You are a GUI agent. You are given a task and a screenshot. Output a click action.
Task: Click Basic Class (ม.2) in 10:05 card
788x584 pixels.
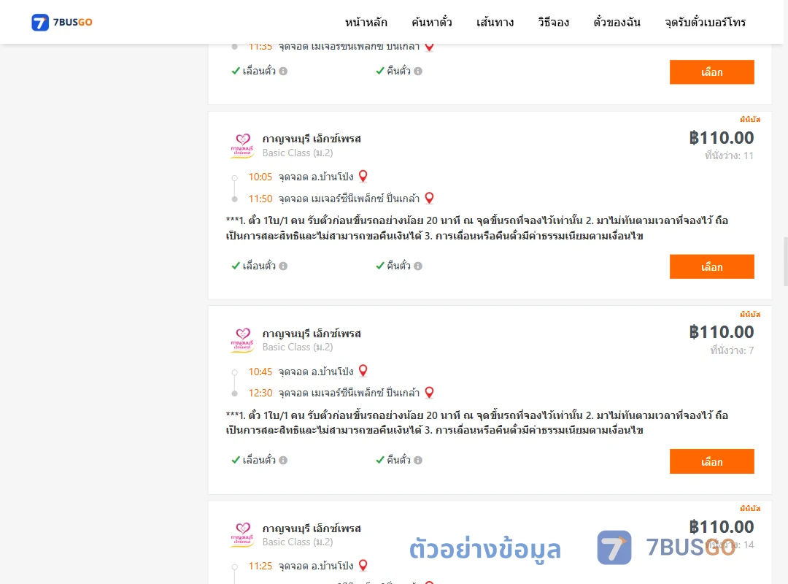[x=298, y=153]
